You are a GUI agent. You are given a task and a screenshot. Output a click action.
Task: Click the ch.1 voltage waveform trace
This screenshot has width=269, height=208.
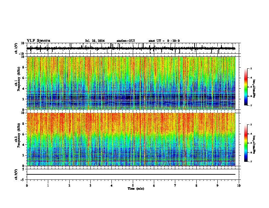tap(131, 48)
